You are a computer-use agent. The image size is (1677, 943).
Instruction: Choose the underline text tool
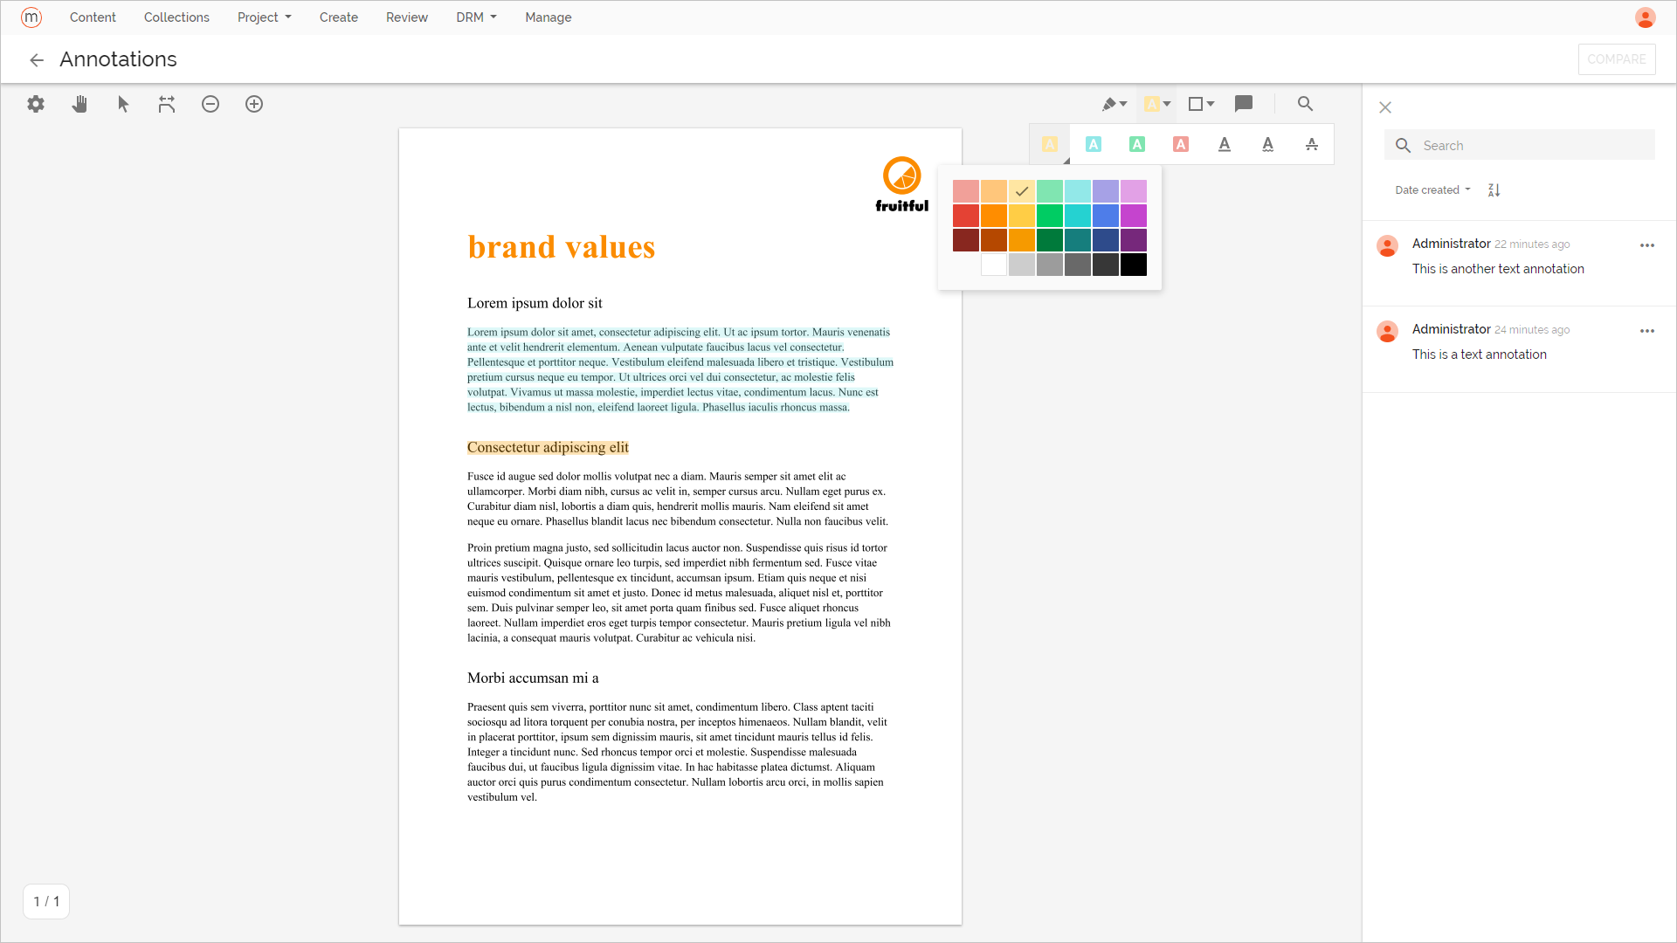pos(1225,144)
